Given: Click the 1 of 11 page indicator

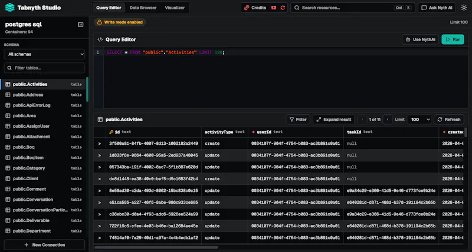Looking at the screenshot, I should click(375, 120).
